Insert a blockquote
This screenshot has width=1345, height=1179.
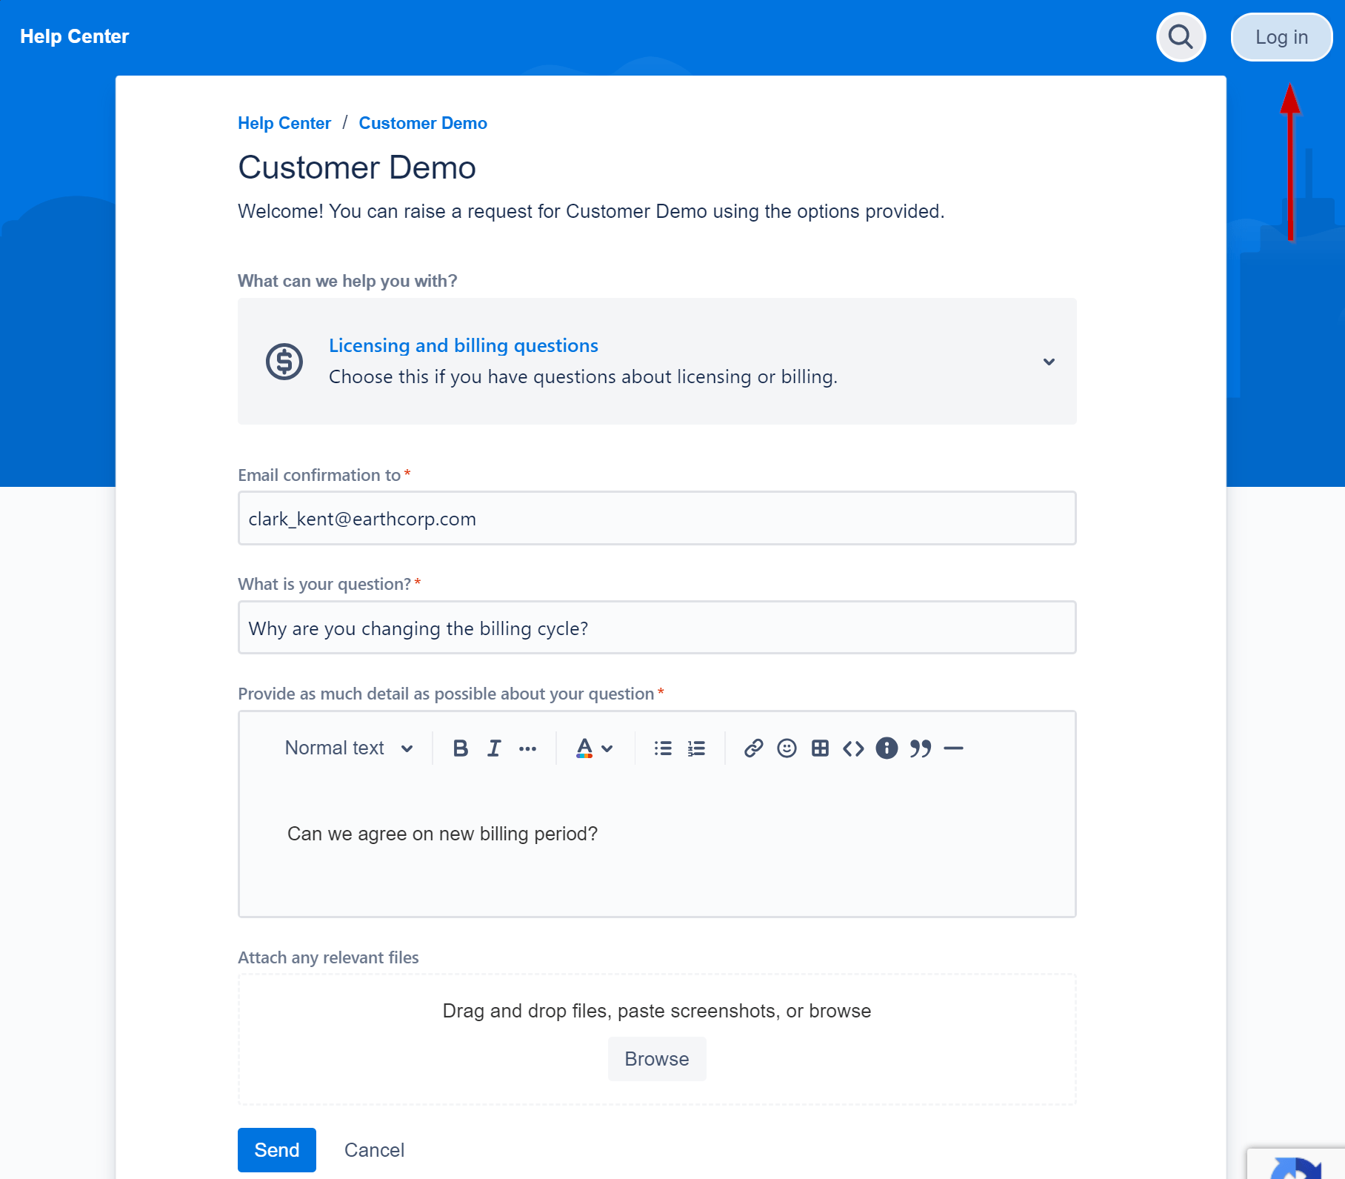(x=921, y=748)
